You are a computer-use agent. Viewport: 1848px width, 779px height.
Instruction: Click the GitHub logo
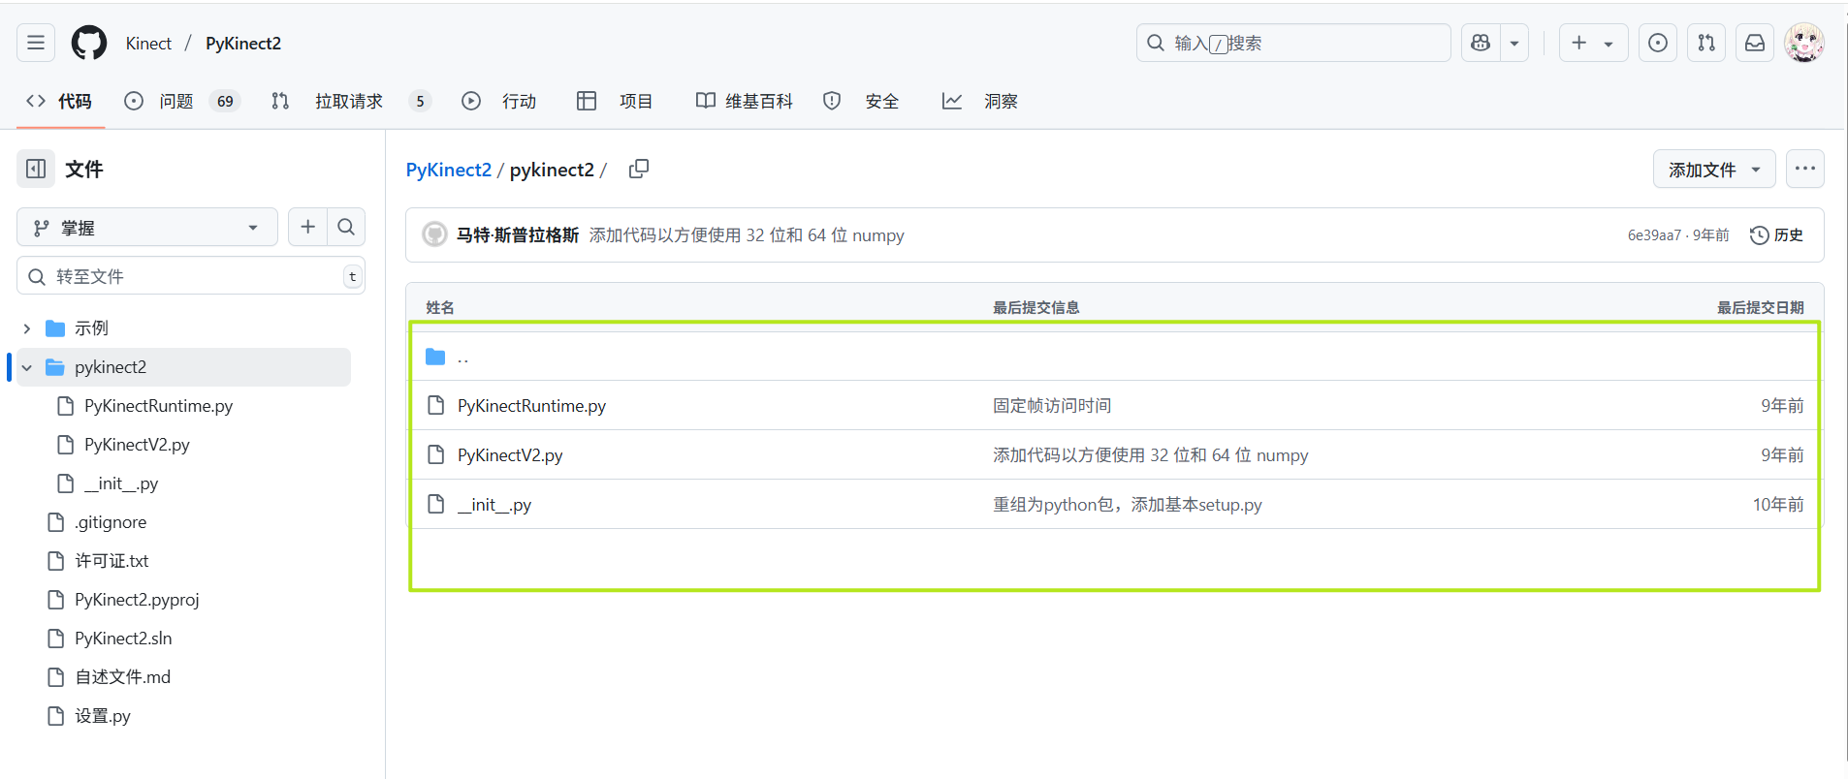coord(89,43)
